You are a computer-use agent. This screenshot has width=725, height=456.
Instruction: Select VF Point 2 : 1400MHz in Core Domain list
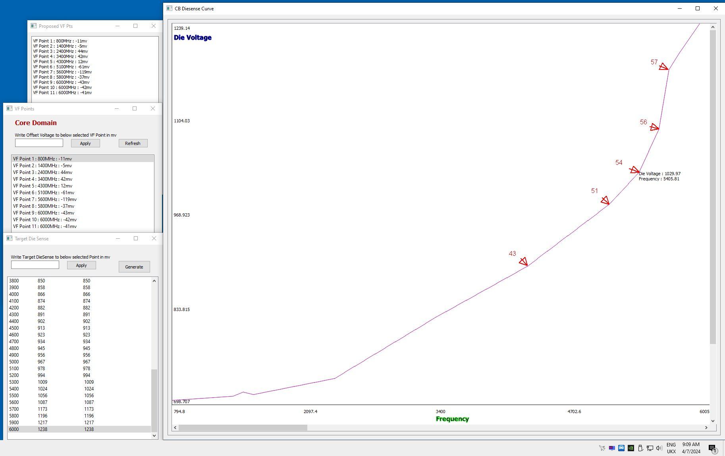(x=83, y=166)
